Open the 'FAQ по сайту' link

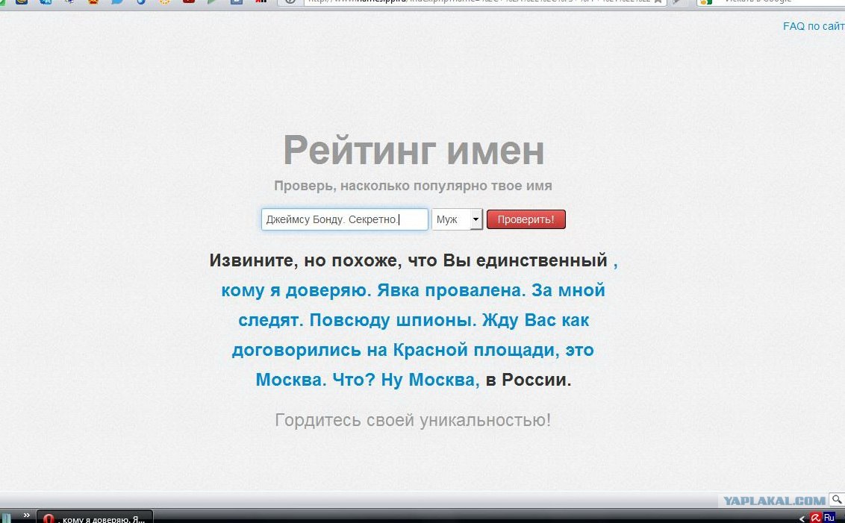click(814, 26)
